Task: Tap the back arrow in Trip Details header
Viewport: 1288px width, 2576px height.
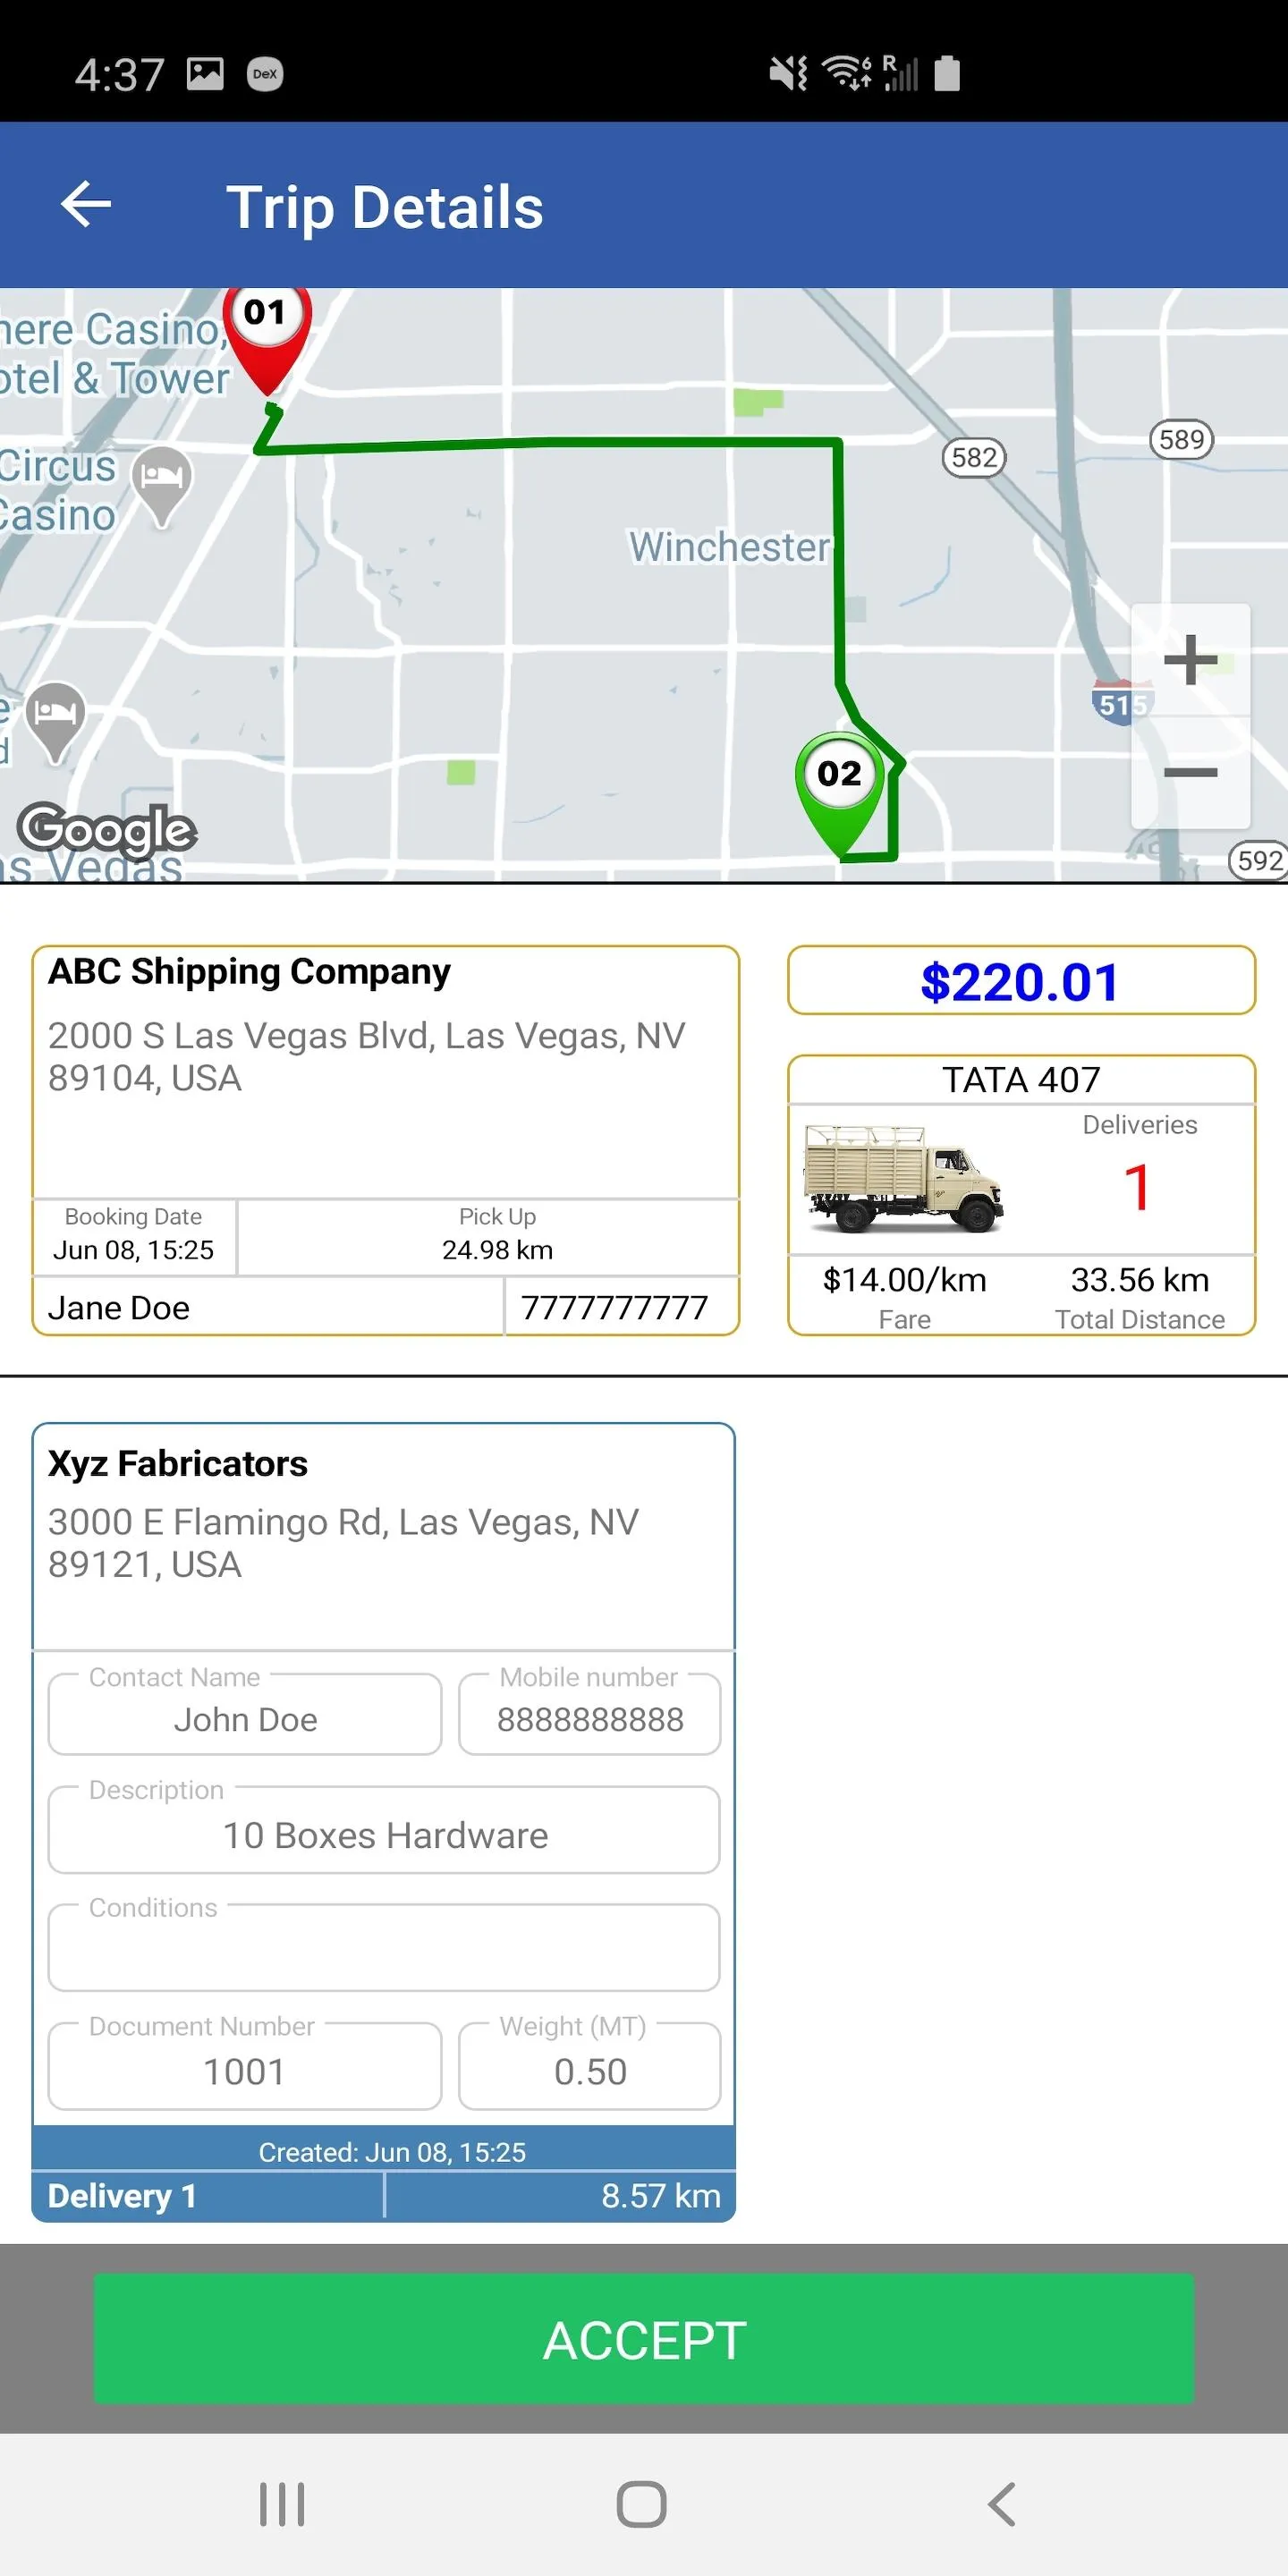Action: coord(86,205)
